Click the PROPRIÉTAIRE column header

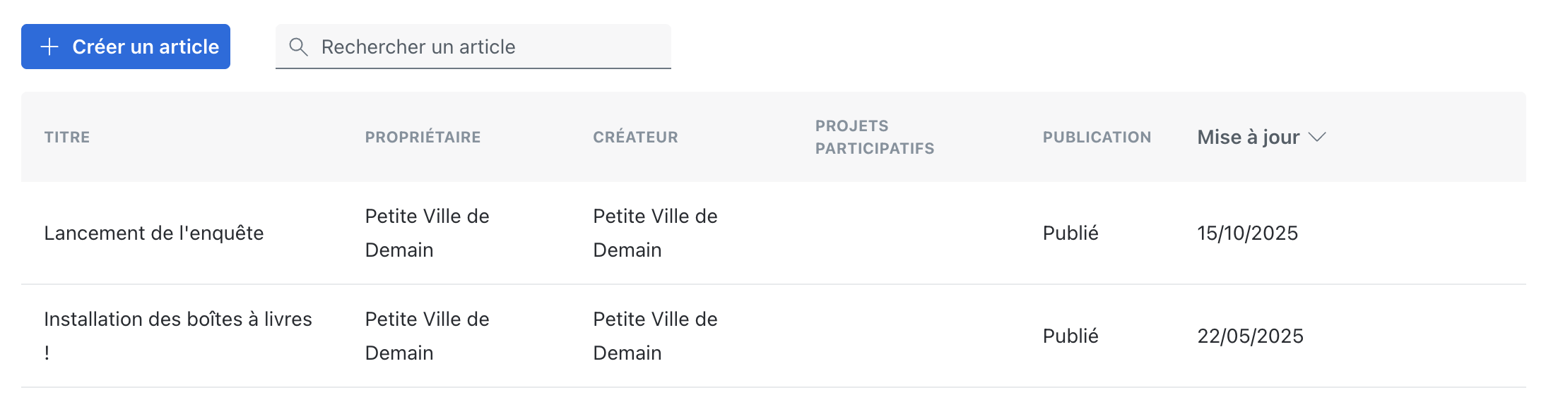[x=423, y=138]
